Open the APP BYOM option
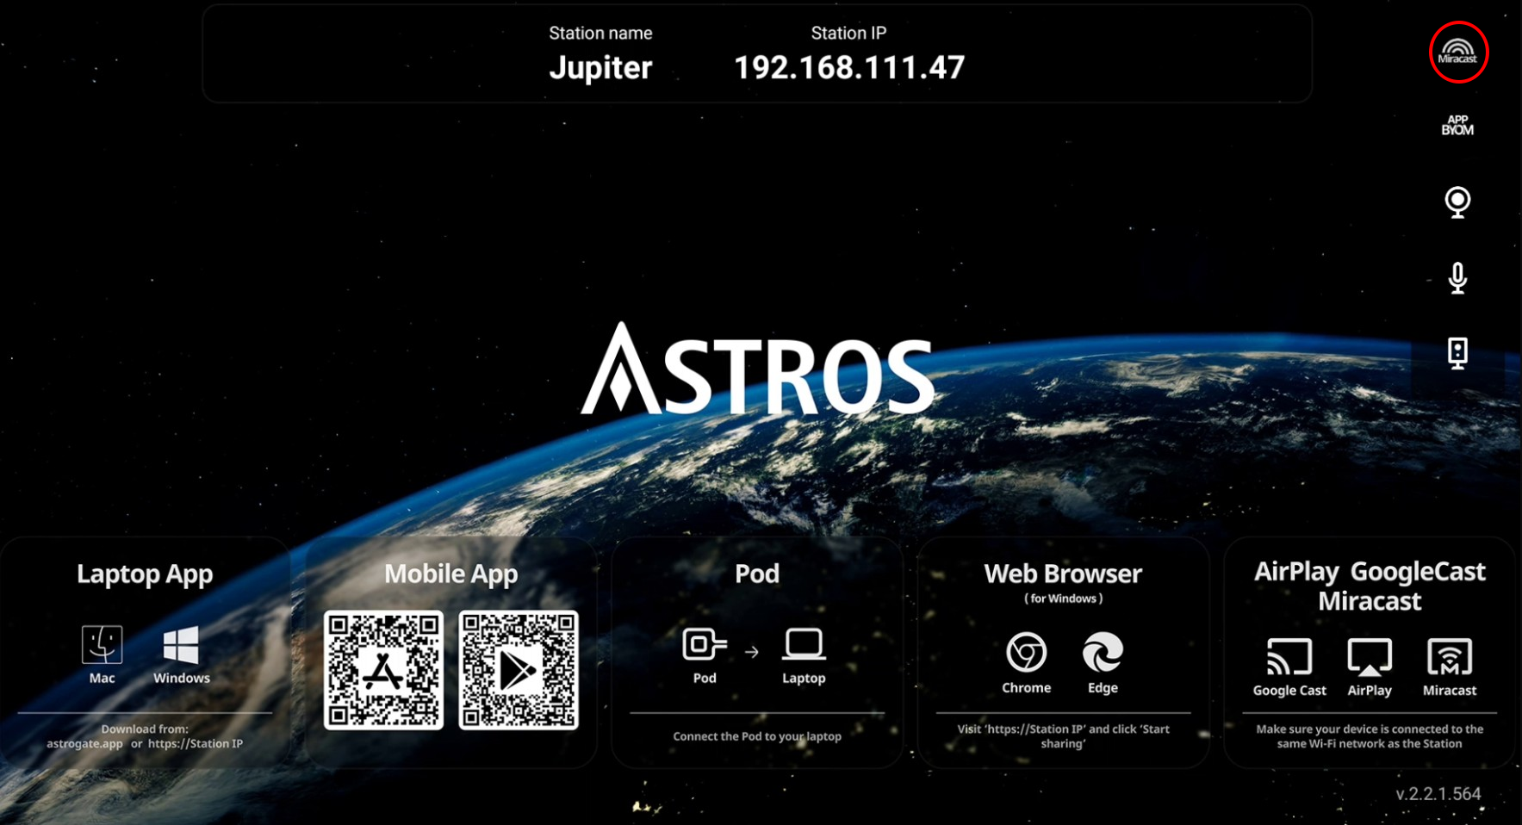The image size is (1522, 825). pos(1457,126)
